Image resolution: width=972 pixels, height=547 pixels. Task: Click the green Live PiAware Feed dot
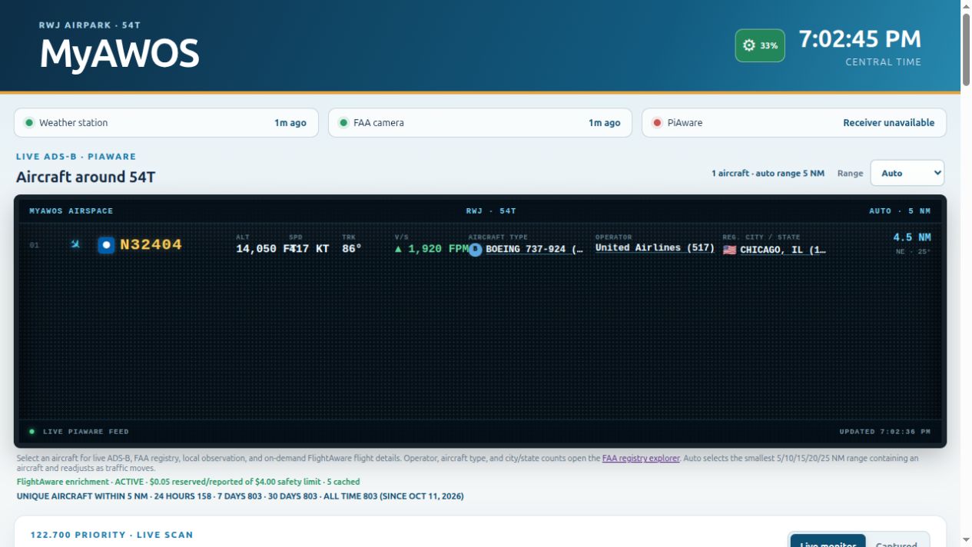32,432
